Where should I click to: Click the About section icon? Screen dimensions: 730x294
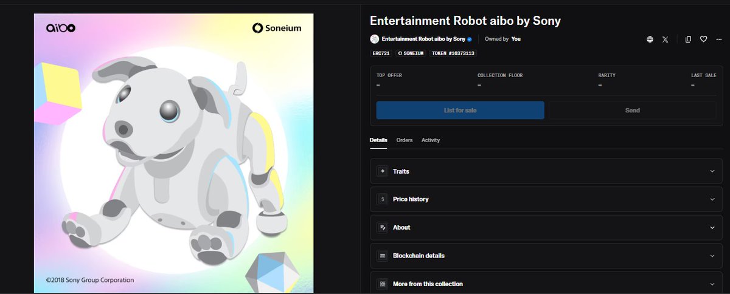click(382, 227)
